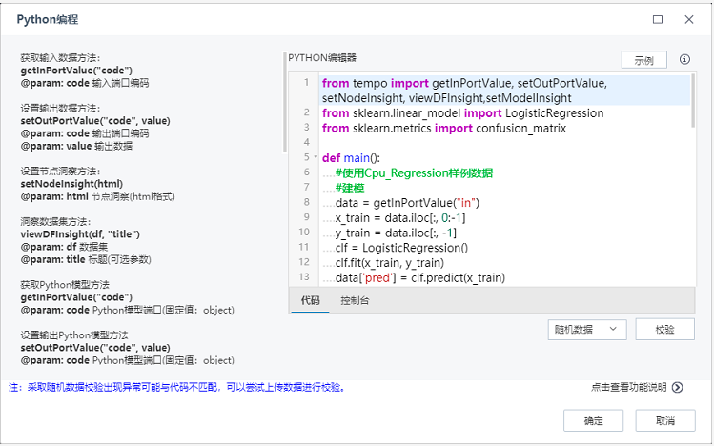Close the Python编程 dialog
Image resolution: width=714 pixels, height=446 pixels.
tap(689, 19)
